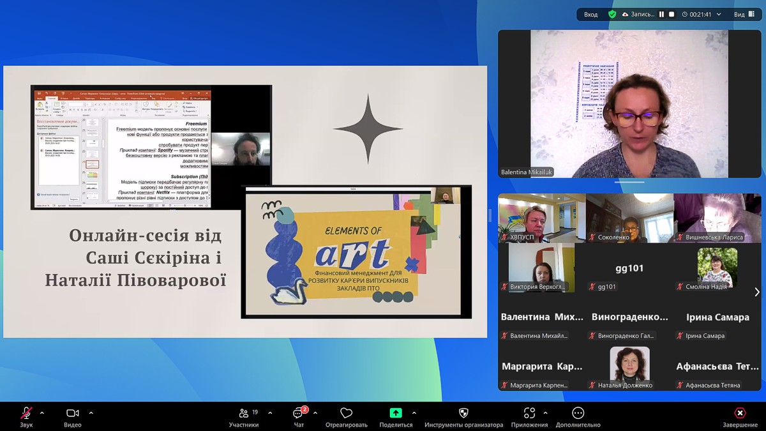The width and height of the screenshot is (766, 431).
Task: Click the handle bar below the speaker video
Action: pyautogui.click(x=629, y=182)
